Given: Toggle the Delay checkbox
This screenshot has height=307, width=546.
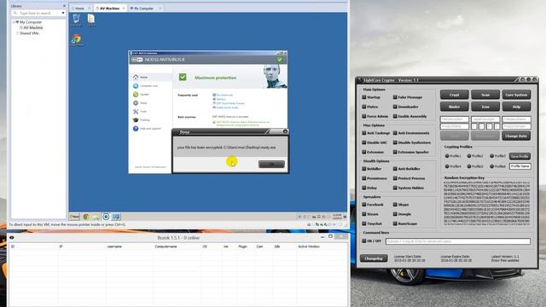Looking at the screenshot, I should [364, 188].
